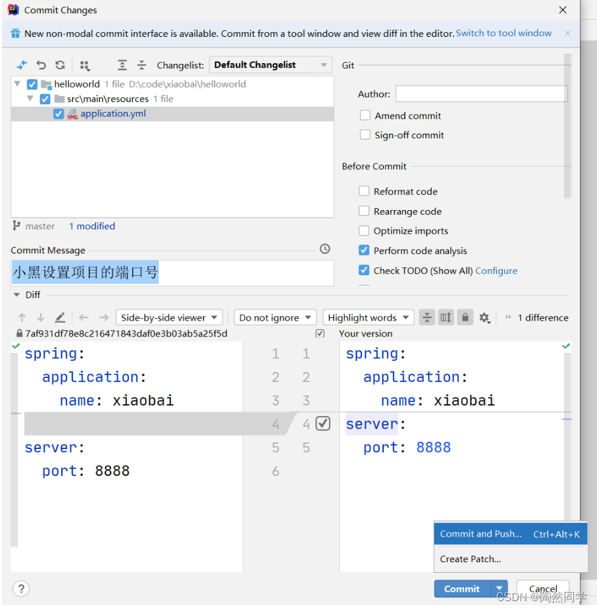Jump to next difference with down arrow icon
The height and width of the screenshot is (609, 597).
click(x=39, y=317)
